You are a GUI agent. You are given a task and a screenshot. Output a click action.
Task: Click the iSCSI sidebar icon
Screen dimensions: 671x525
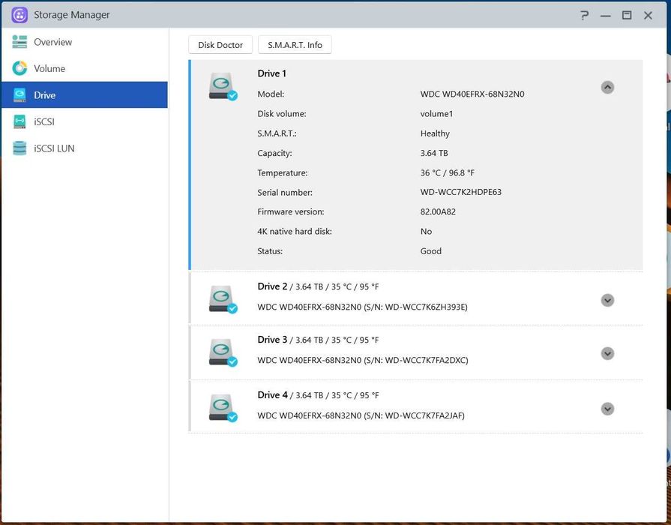(19, 121)
